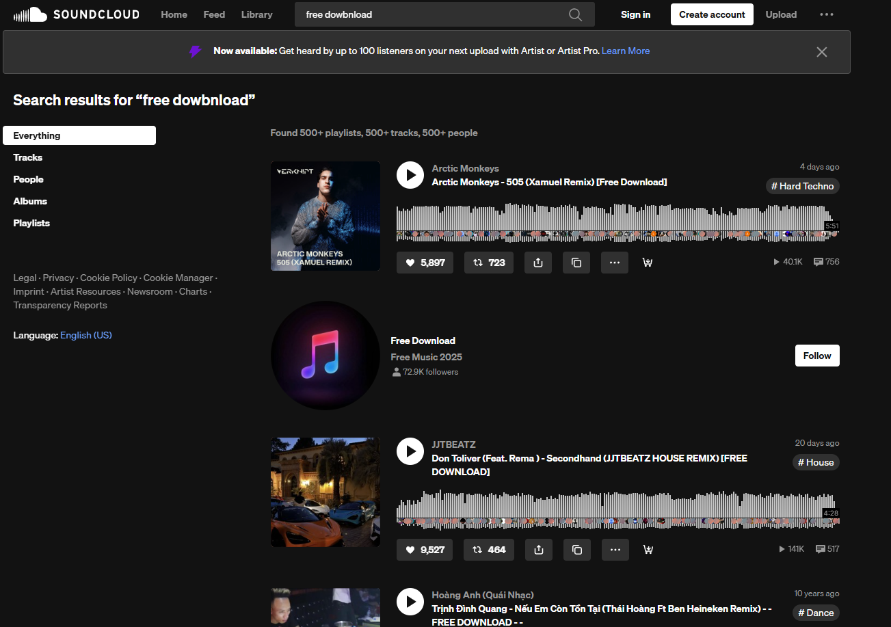Open the Hoàng Anh (Quái Nhạc) artist link

tap(483, 595)
